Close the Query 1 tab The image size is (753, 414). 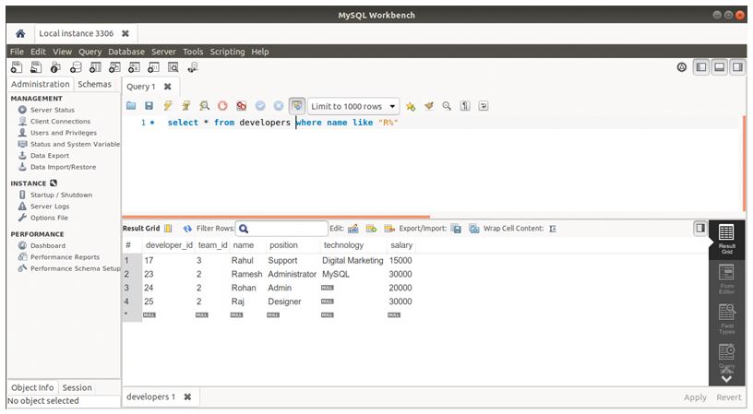[168, 87]
